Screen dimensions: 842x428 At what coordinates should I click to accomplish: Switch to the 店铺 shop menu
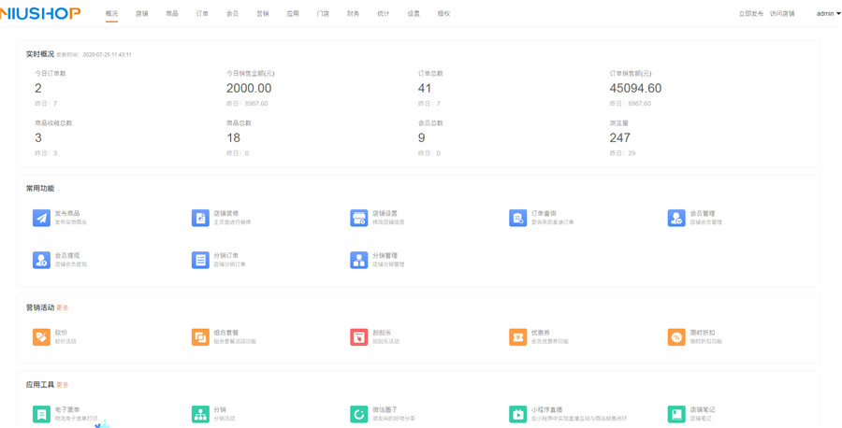coord(142,14)
